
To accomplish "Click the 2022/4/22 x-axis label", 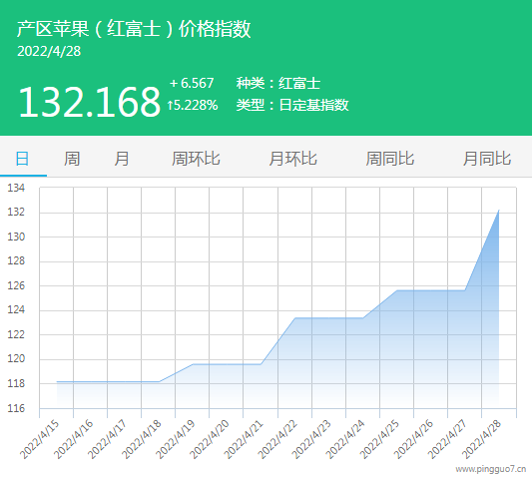I will pyautogui.click(x=277, y=439).
